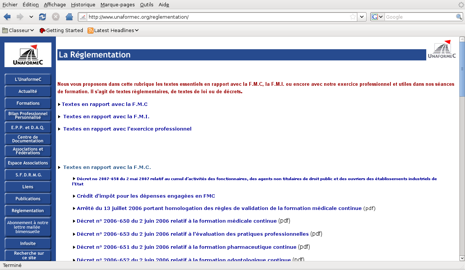Open the E.P.P. et D.A.Q. button
Screen dimensions: 465x270
click(x=28, y=128)
